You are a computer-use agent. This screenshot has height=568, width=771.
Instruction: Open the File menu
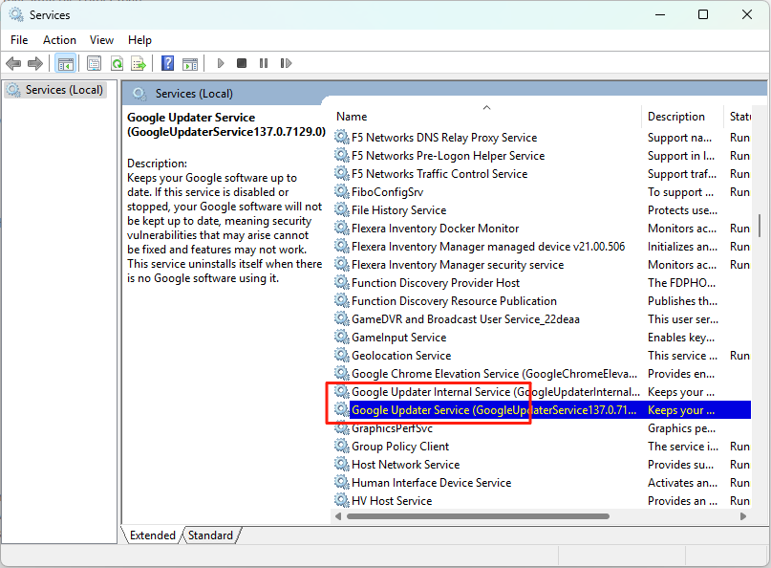click(x=19, y=40)
